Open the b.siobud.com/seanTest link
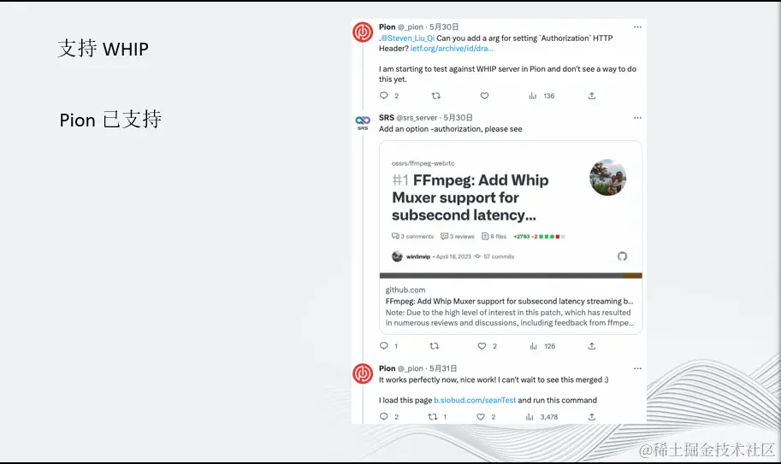 pyautogui.click(x=475, y=400)
